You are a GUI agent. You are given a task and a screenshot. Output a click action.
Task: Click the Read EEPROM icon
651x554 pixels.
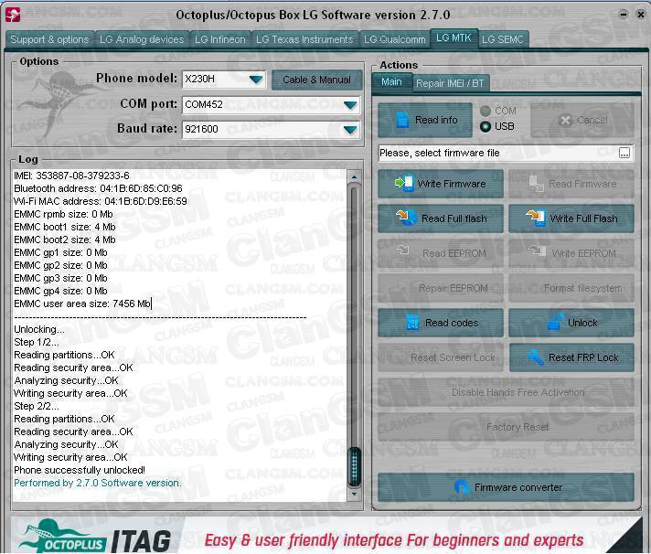(403, 250)
